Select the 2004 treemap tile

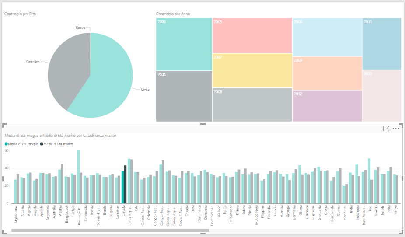coord(184,96)
